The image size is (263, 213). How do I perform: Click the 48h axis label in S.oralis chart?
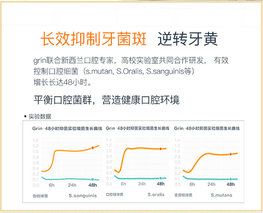[x=161, y=184]
